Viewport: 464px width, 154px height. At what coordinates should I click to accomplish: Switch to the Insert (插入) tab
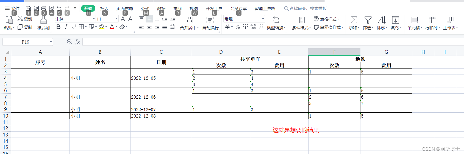coord(104,8)
